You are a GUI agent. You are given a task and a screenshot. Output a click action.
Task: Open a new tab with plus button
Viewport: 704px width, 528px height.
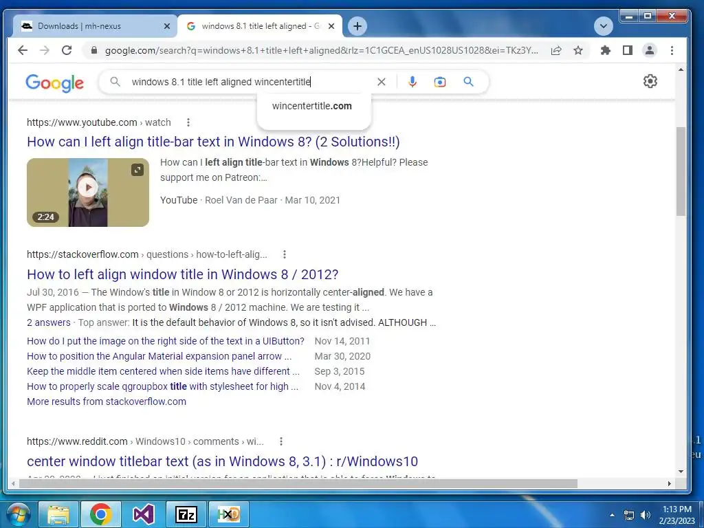point(357,26)
